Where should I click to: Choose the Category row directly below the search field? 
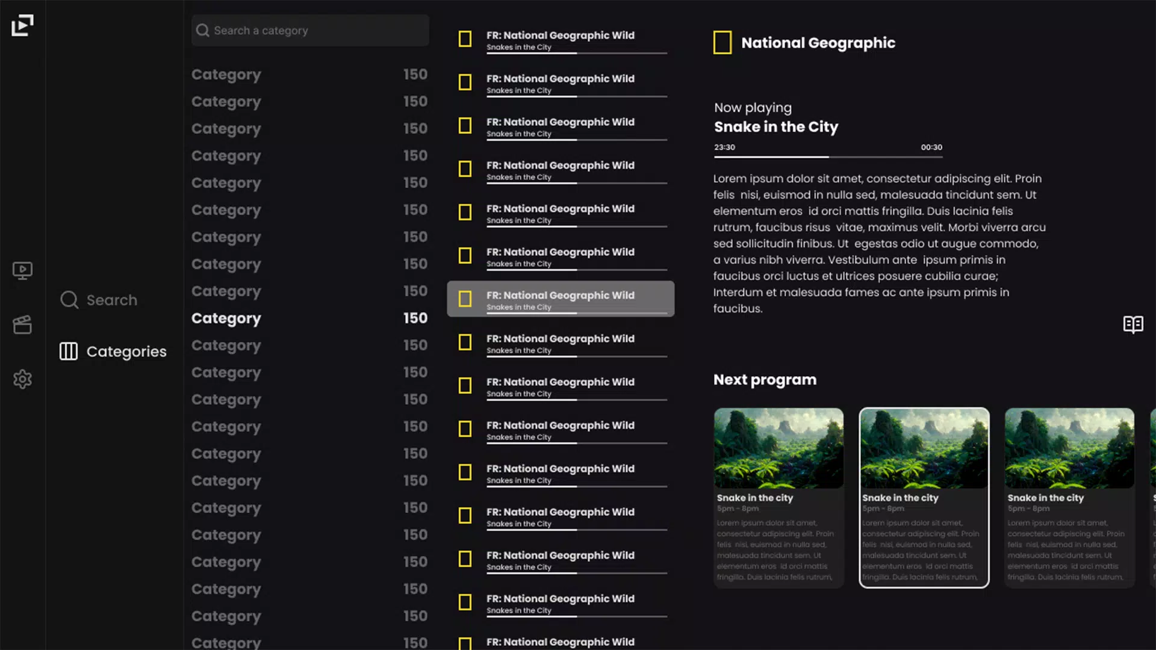(x=309, y=75)
